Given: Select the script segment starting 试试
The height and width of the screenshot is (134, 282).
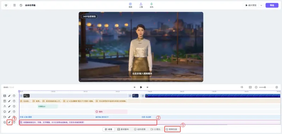Looking at the screenshot, I should pyautogui.click(x=51, y=101).
